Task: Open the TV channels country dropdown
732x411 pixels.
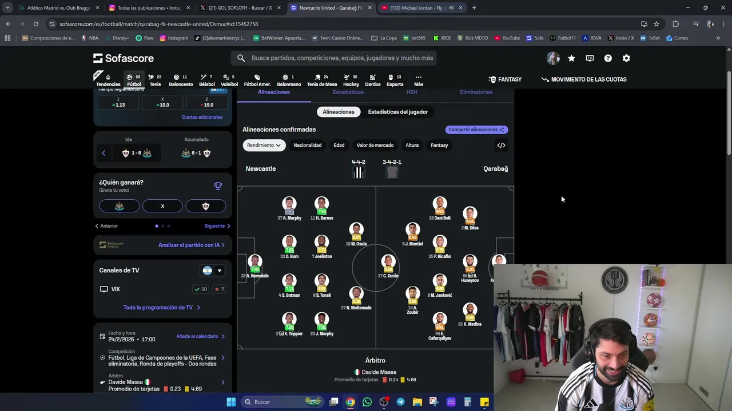Action: tap(212, 271)
